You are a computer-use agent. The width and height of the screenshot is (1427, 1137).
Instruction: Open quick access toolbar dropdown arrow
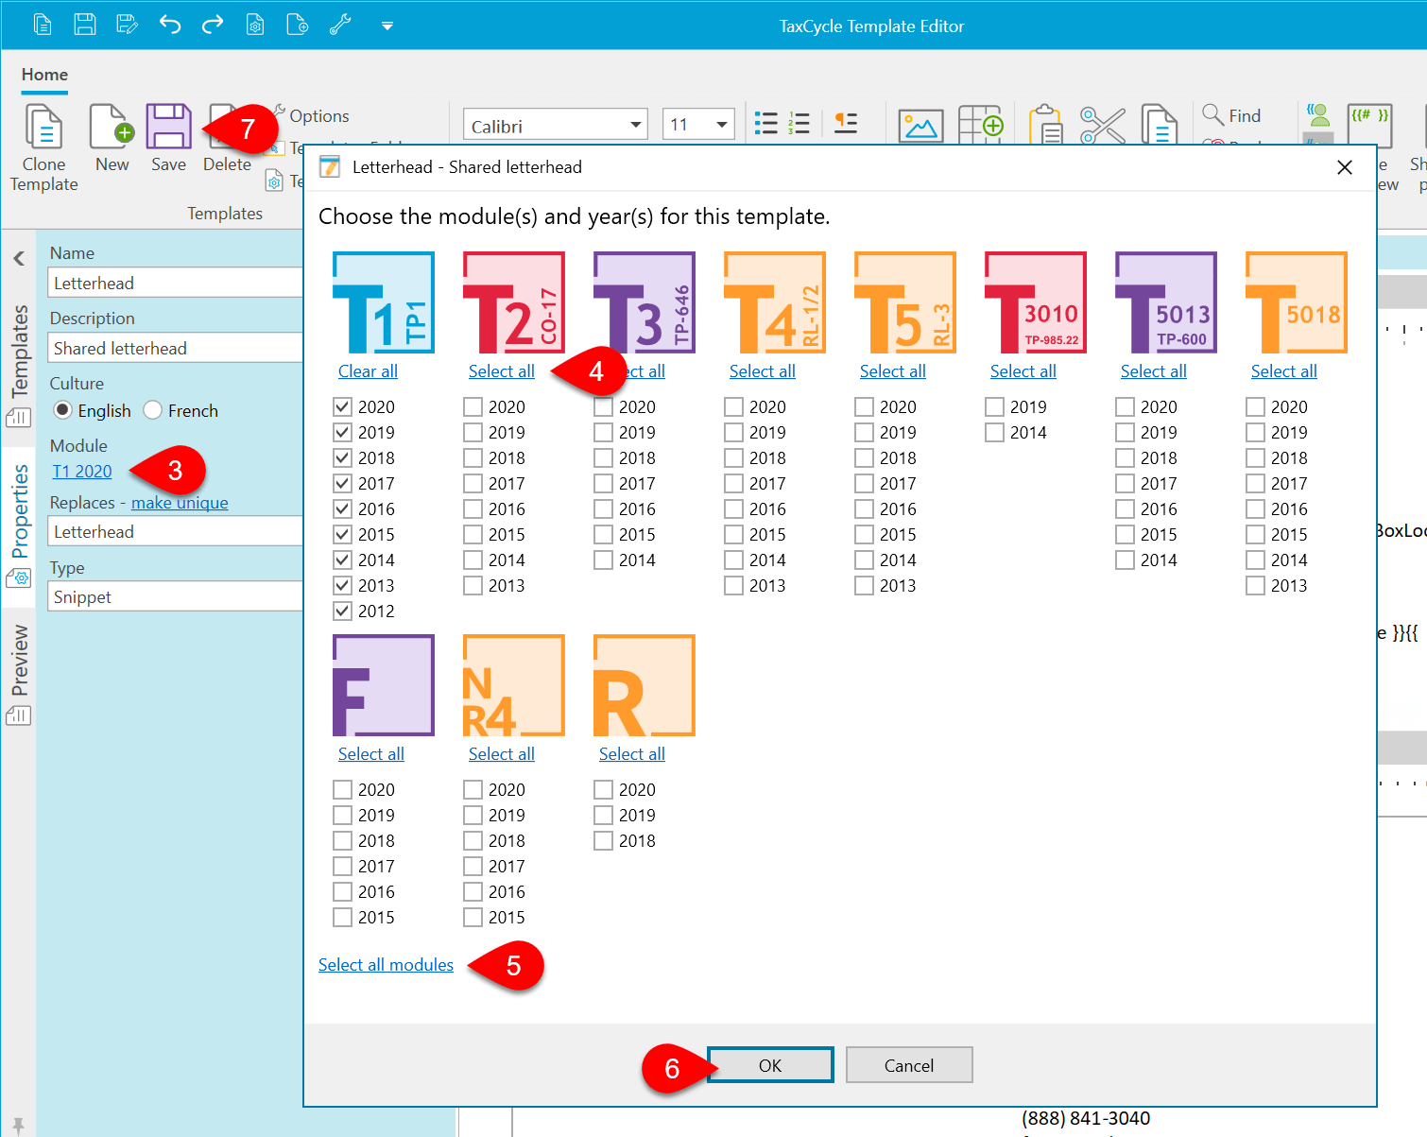387,26
